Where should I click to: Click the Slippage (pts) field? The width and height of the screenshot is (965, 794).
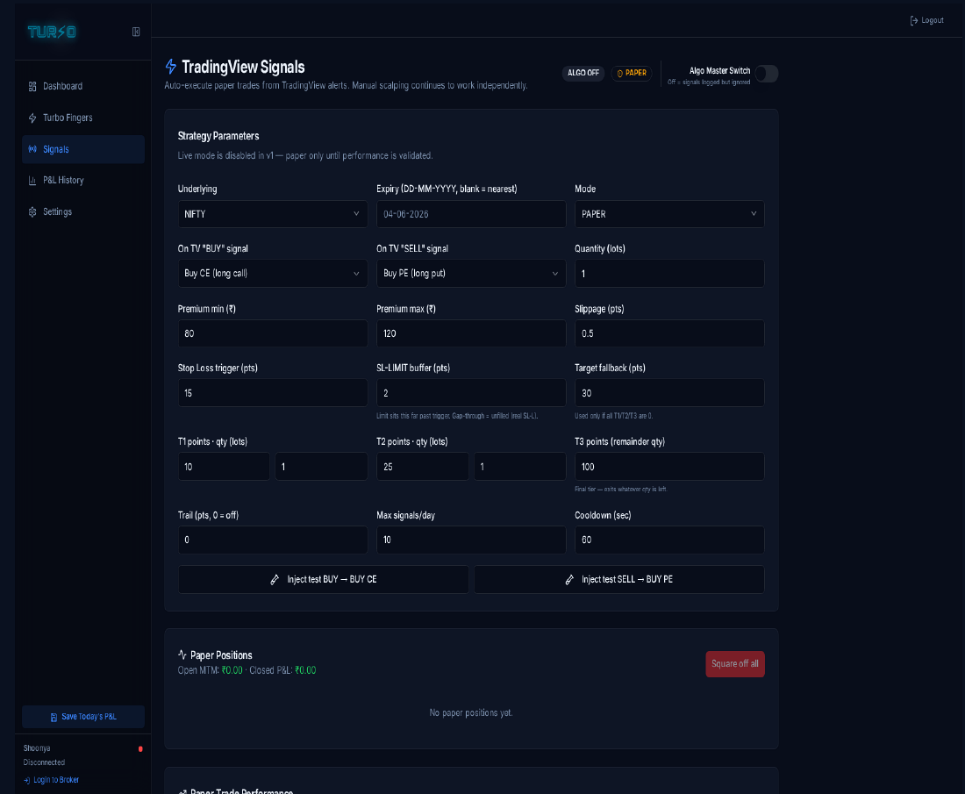pos(669,333)
